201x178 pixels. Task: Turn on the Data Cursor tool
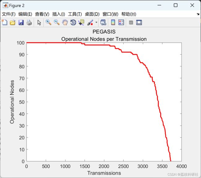pos(81,23)
